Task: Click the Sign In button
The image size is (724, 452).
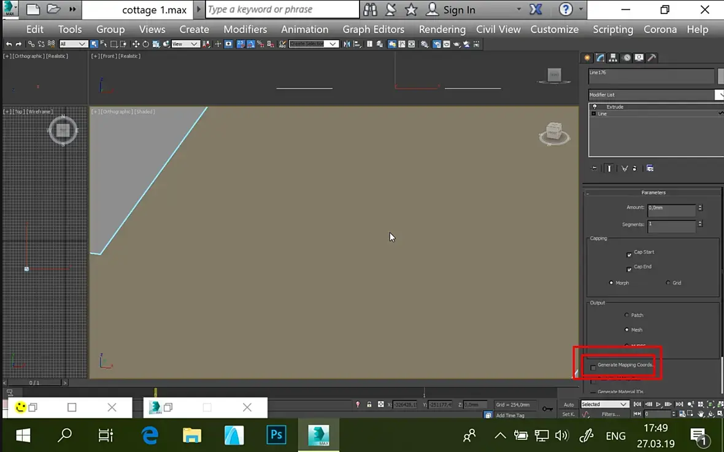Action: (x=450, y=10)
